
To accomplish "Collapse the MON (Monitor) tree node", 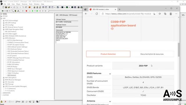I will coord(4,38).
